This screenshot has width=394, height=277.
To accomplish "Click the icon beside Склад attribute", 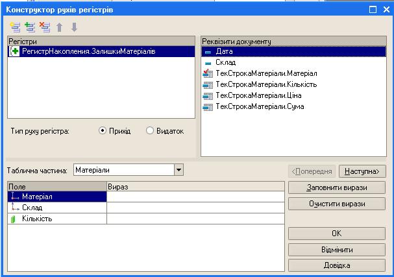I will pos(208,63).
